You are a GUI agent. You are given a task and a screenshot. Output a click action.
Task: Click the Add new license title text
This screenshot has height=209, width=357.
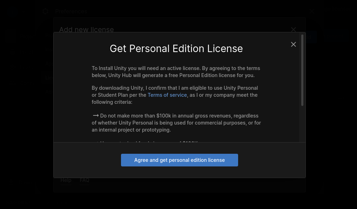[86, 30]
